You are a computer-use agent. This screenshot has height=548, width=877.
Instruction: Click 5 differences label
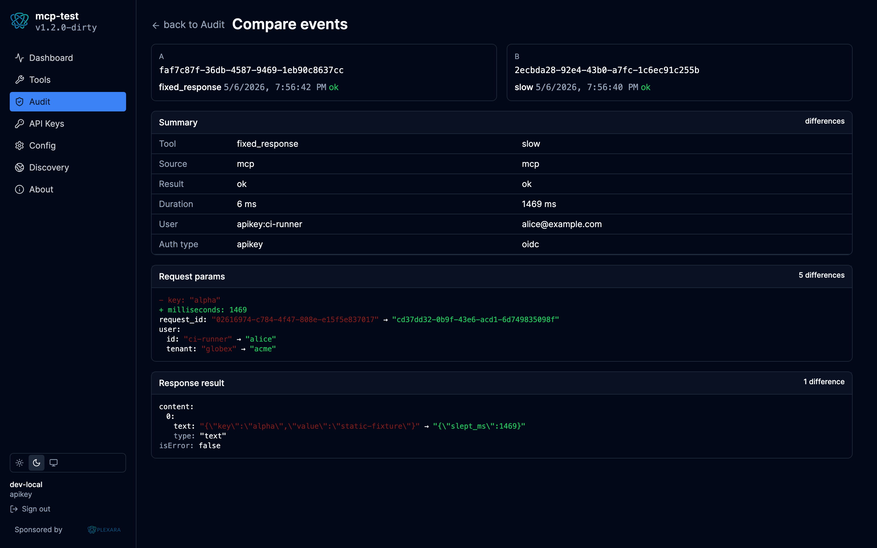click(821, 275)
